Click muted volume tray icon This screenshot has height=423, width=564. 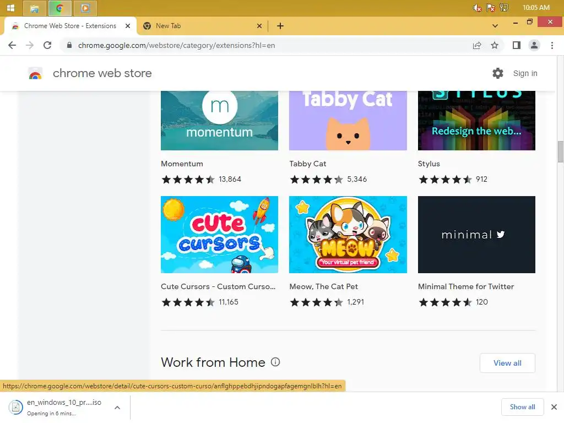point(477,8)
